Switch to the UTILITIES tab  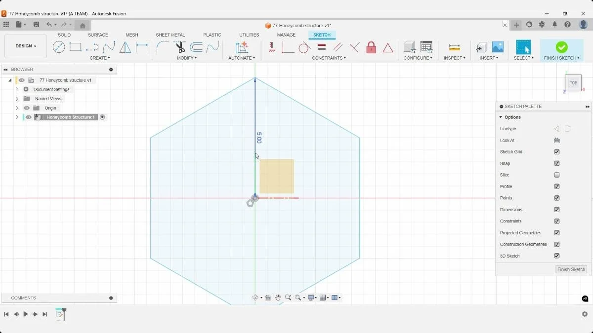click(249, 35)
